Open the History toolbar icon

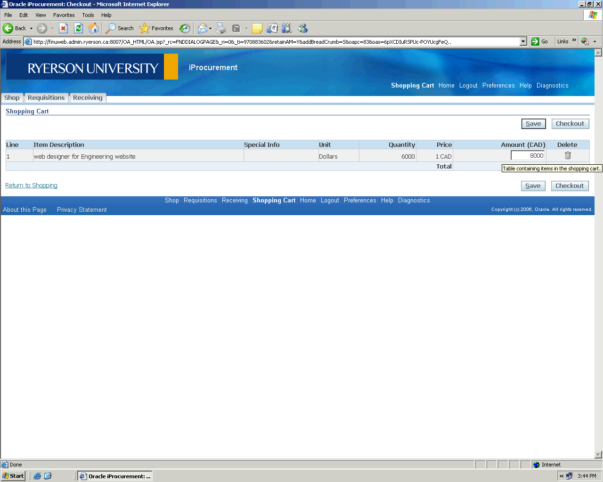click(185, 28)
